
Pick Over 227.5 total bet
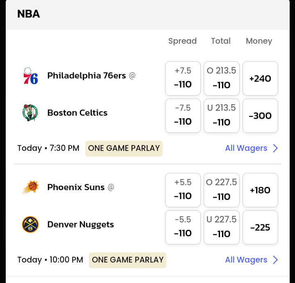click(x=222, y=190)
